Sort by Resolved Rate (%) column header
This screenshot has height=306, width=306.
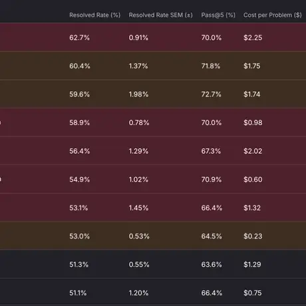coord(94,15)
